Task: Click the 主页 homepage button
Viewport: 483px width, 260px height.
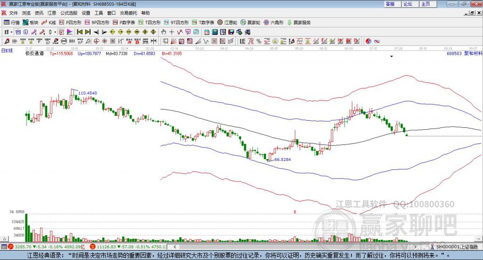Action: [428, 4]
